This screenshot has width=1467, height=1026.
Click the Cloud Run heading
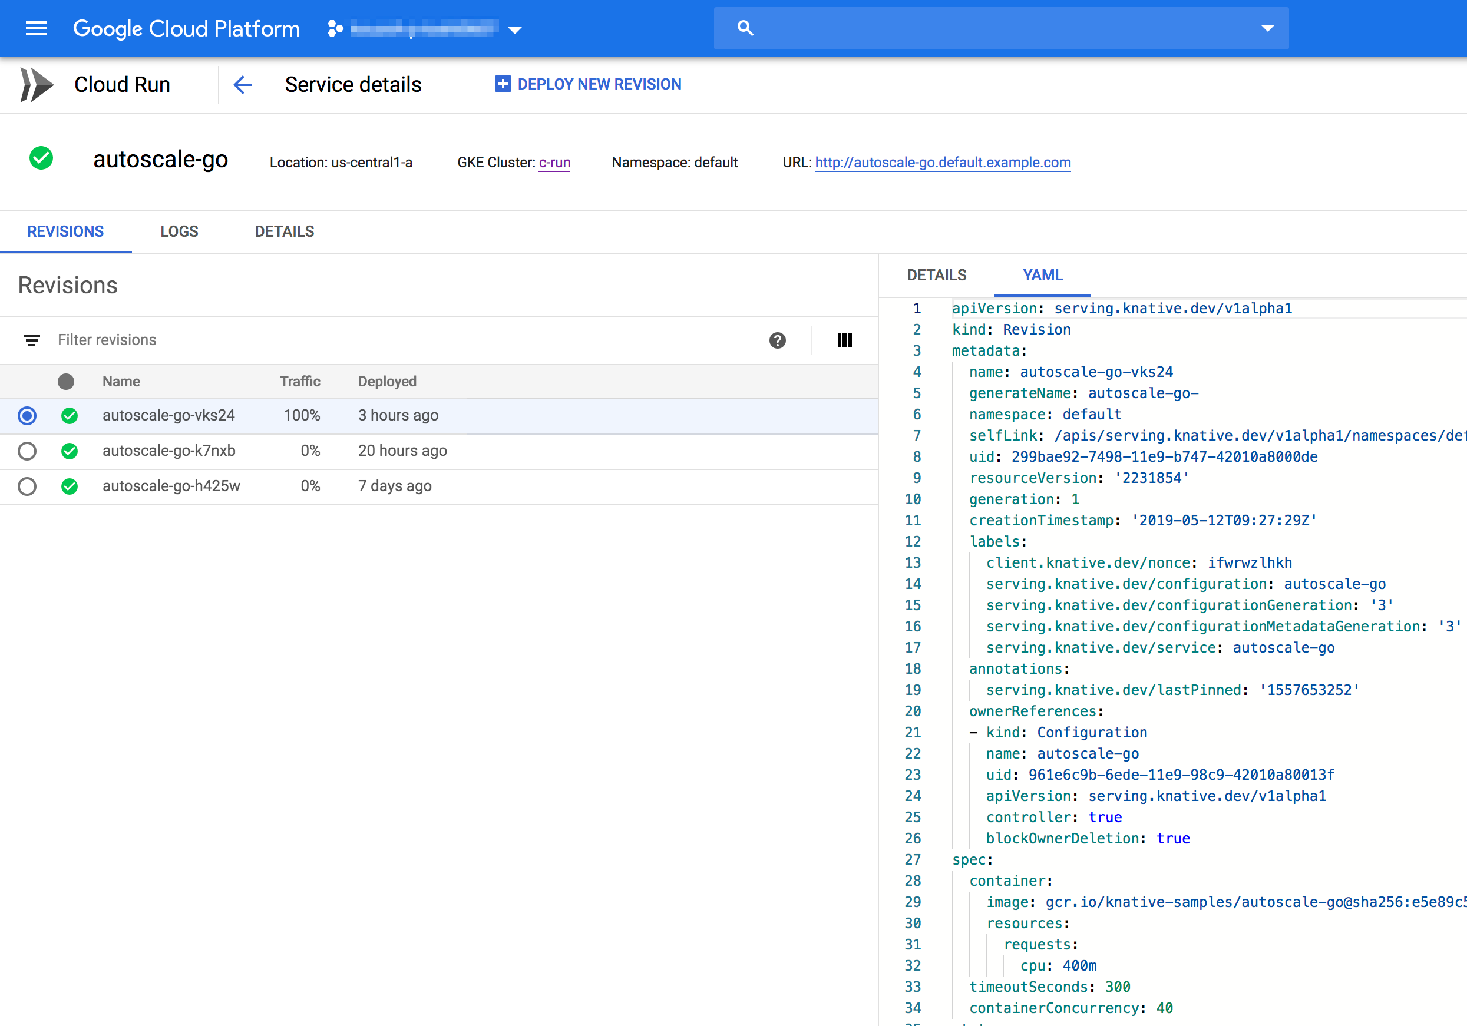coord(122,84)
